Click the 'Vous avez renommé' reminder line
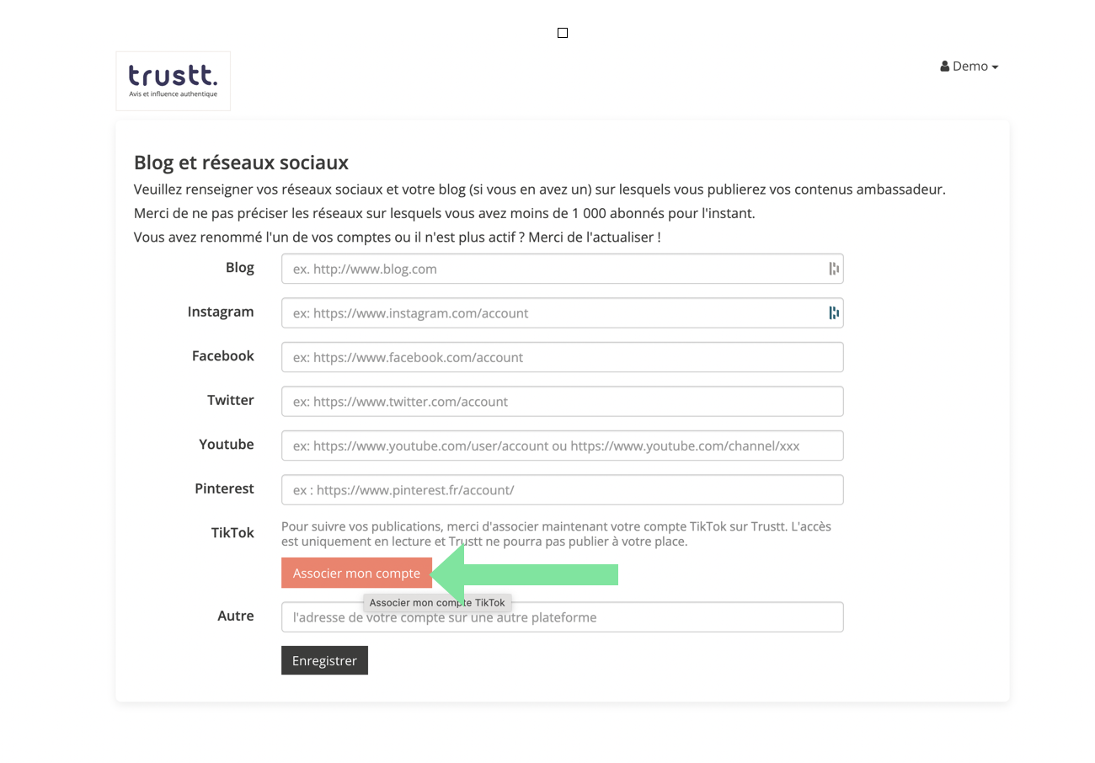The width and height of the screenshot is (1095, 763). (397, 237)
